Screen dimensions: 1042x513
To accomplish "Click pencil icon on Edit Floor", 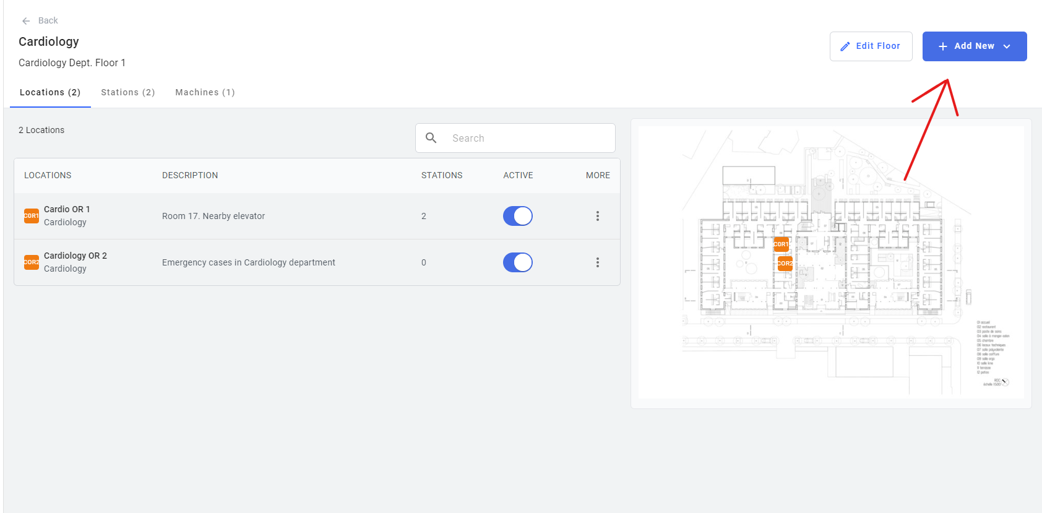I will click(845, 46).
